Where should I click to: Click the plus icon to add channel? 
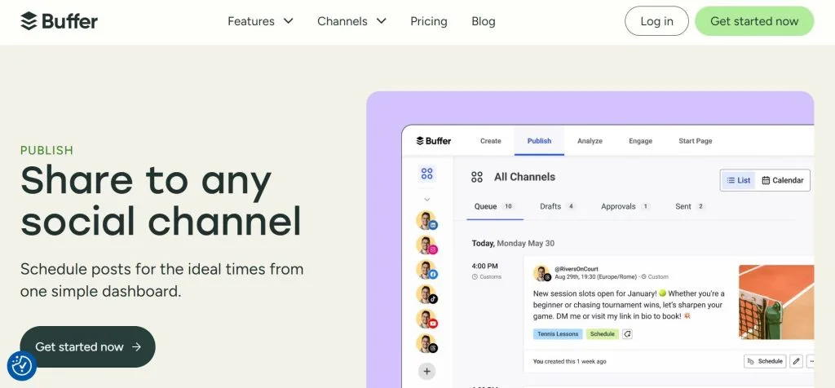426,371
